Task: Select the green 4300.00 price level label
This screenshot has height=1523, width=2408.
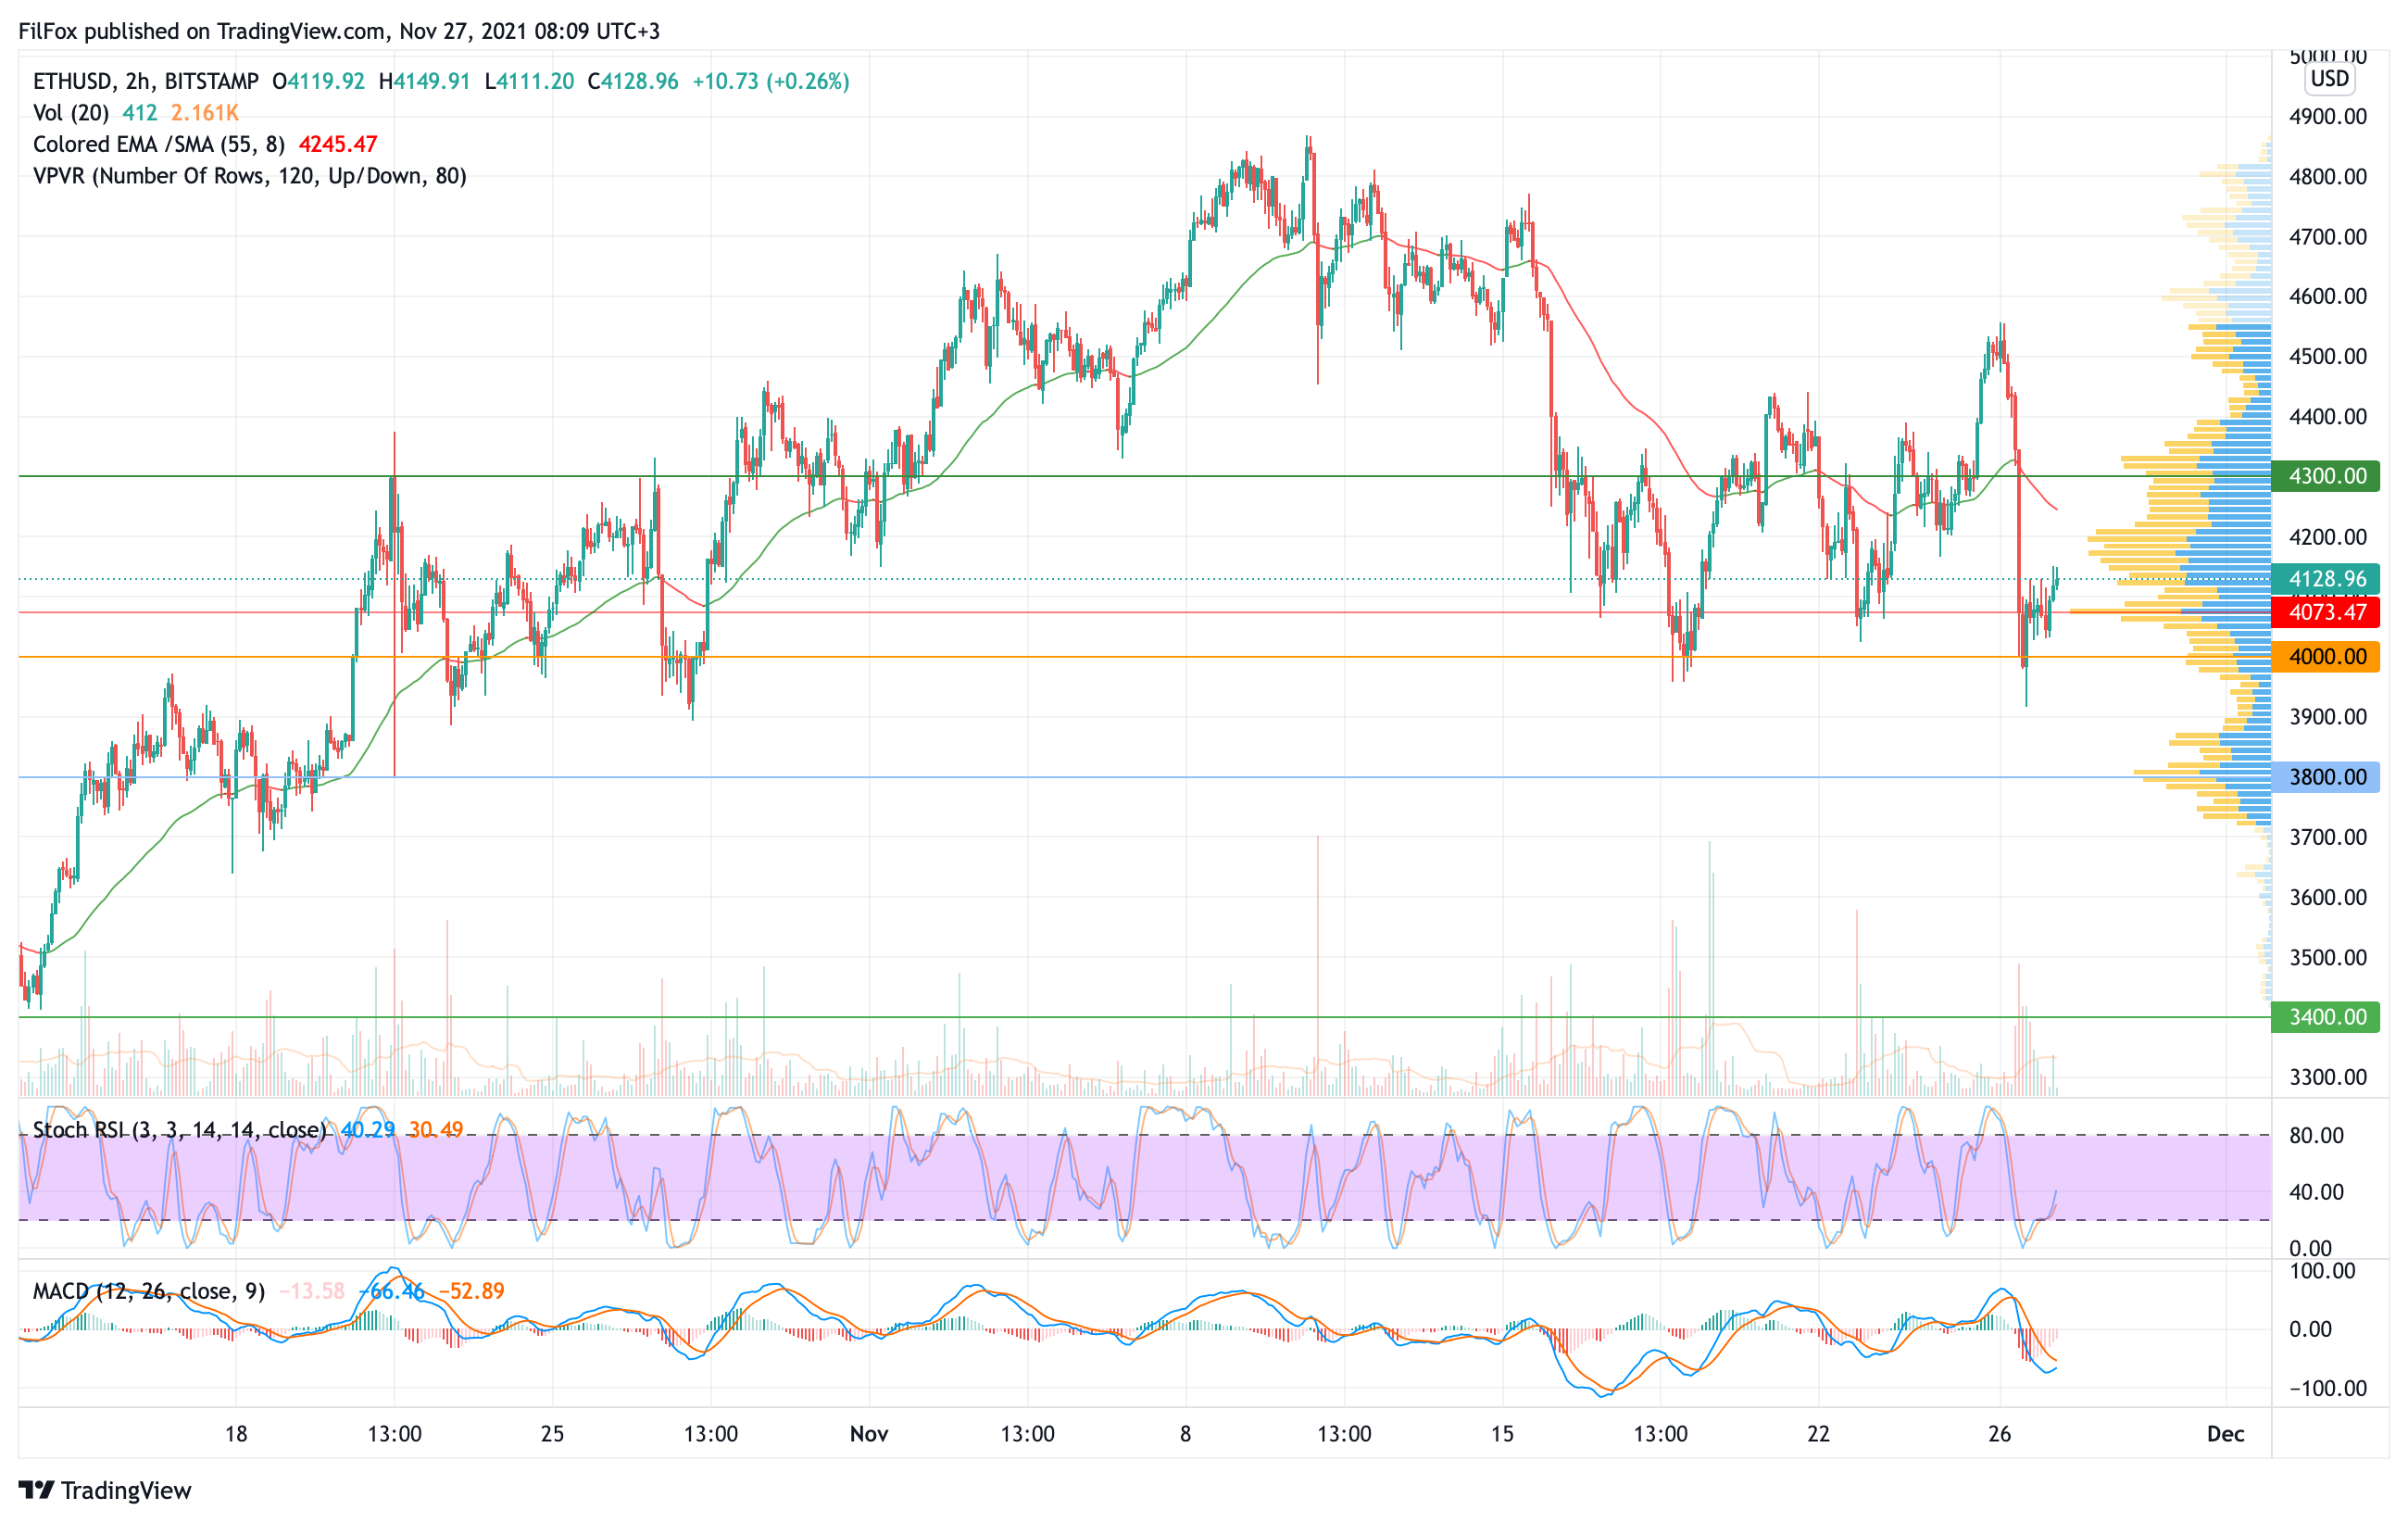Action: (x=2326, y=476)
